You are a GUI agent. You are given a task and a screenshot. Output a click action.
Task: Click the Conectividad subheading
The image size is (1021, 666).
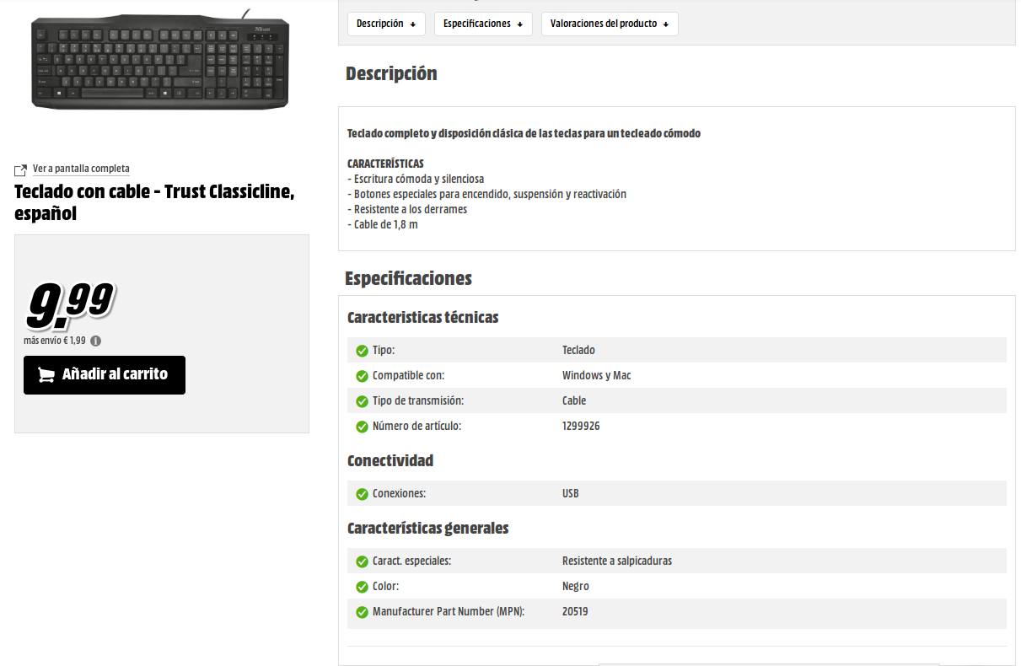pos(390,460)
